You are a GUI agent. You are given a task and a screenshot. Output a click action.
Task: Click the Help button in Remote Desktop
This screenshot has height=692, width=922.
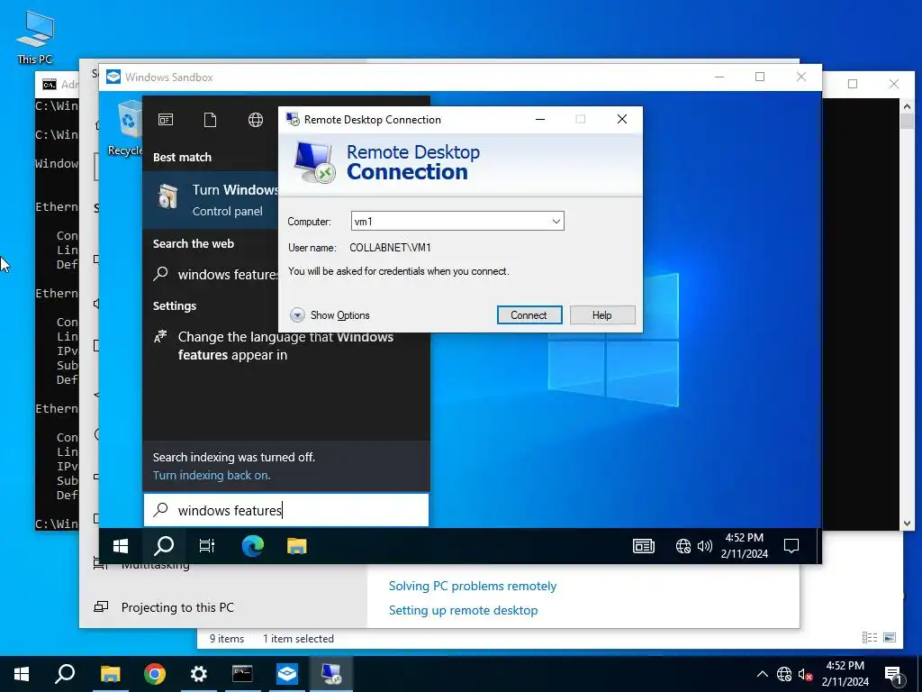tap(602, 314)
